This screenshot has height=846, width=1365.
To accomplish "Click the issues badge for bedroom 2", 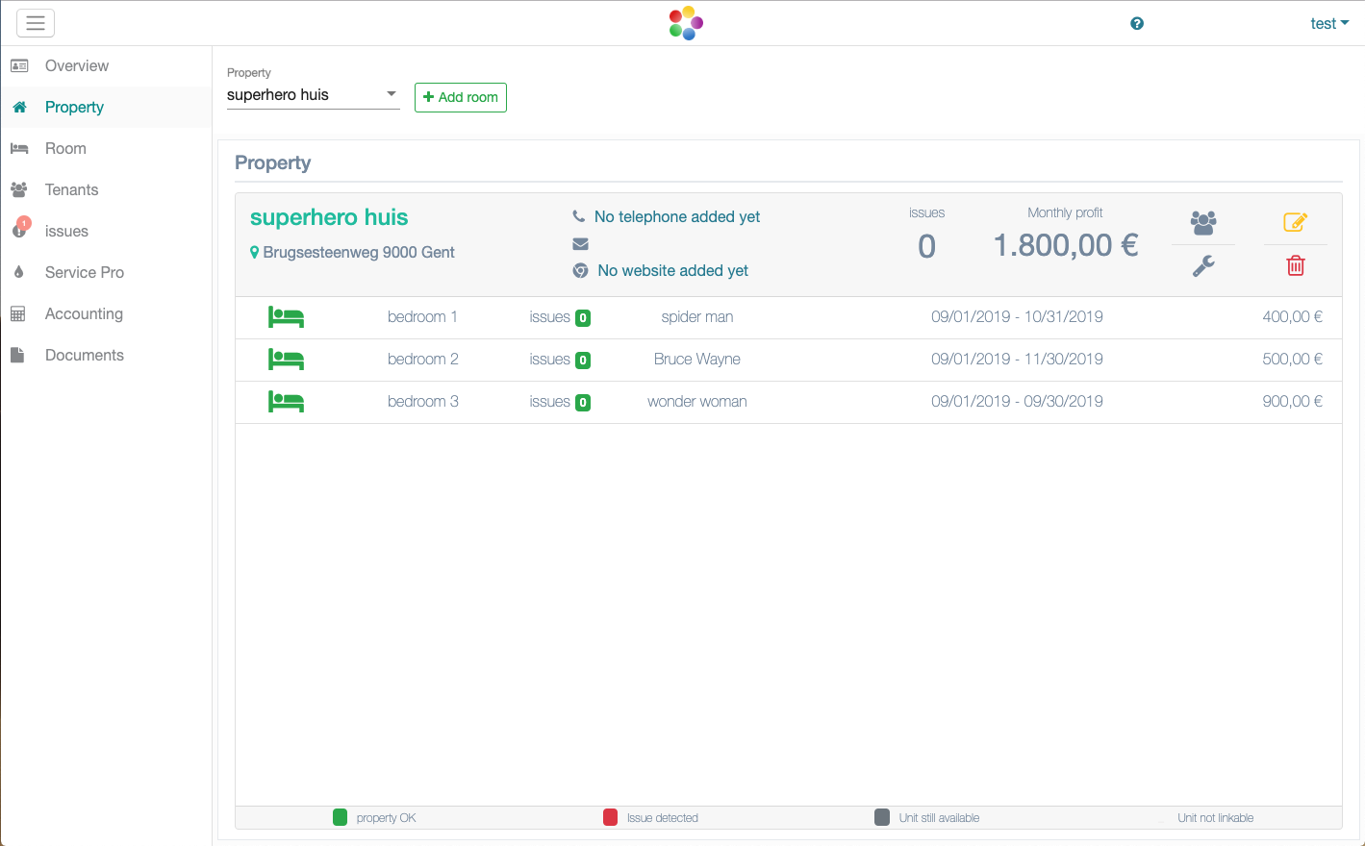I will click(x=582, y=361).
